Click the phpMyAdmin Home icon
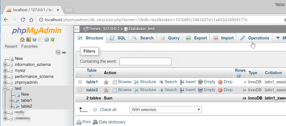Screen dimensions: 286x126 [x=22, y=39]
